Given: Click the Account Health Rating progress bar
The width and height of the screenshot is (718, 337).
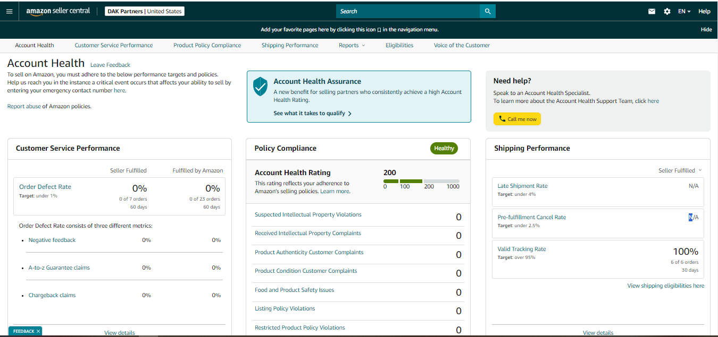Looking at the screenshot, I should tap(421, 182).
